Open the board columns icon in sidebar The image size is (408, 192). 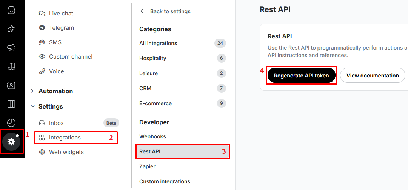click(x=11, y=104)
